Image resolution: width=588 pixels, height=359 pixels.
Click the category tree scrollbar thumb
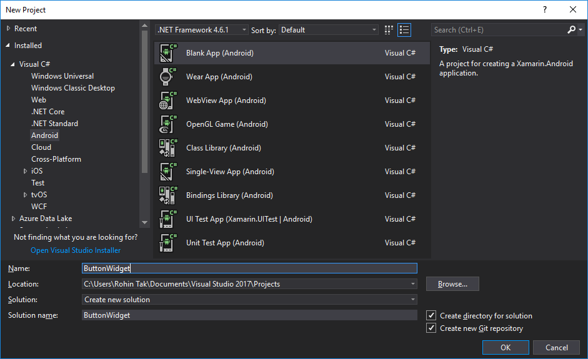tap(145, 102)
